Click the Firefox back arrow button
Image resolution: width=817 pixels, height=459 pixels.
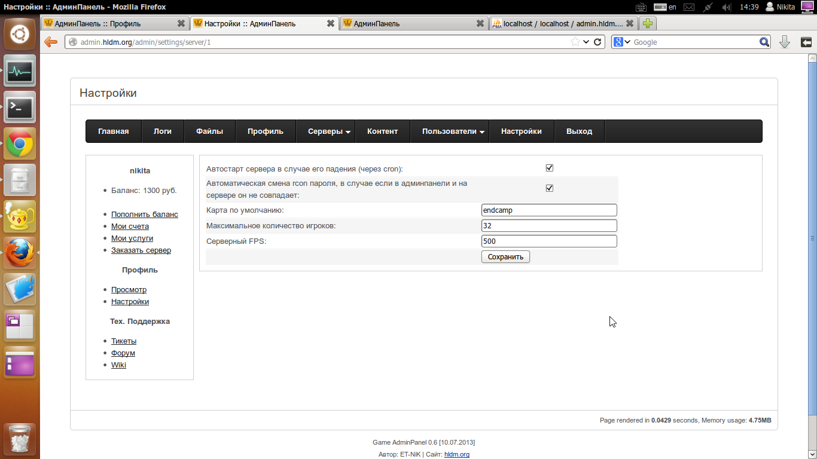click(x=51, y=42)
